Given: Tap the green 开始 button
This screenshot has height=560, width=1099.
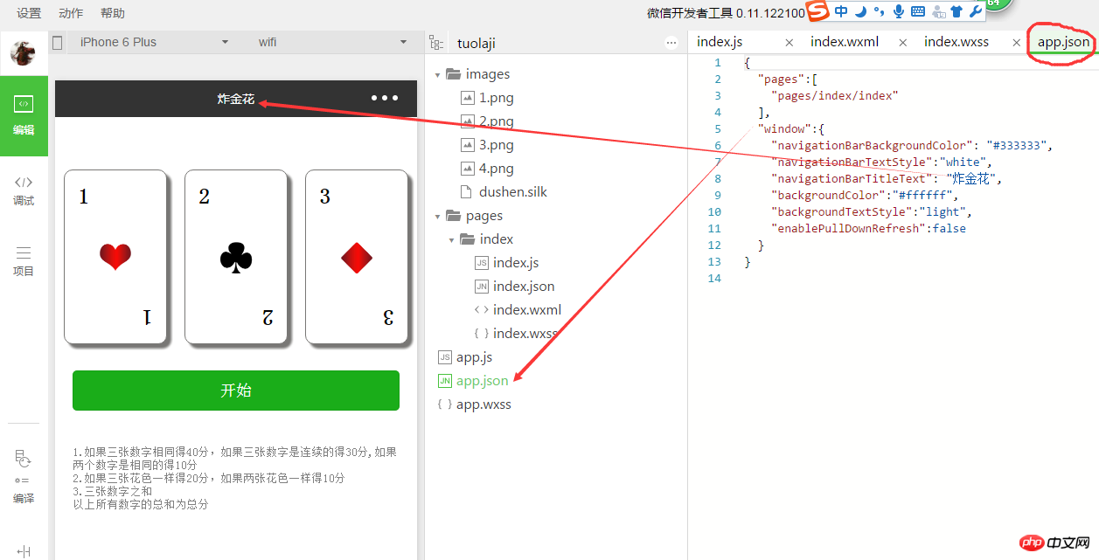Looking at the screenshot, I should [x=236, y=391].
